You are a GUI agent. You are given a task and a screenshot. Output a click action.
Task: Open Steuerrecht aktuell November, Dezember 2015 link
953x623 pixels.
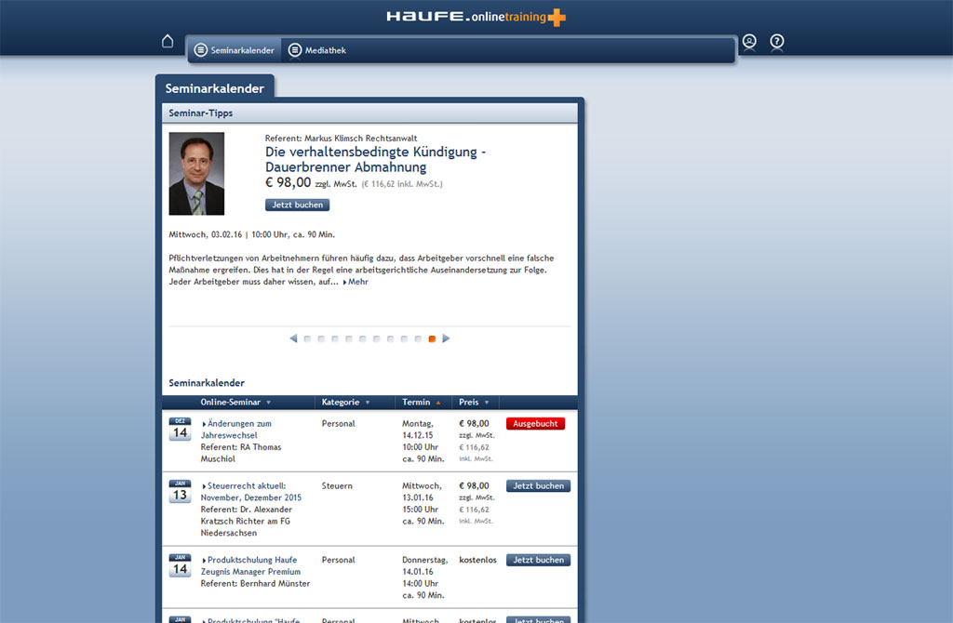coord(251,491)
